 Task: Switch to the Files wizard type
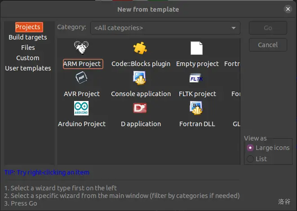tap(28, 48)
